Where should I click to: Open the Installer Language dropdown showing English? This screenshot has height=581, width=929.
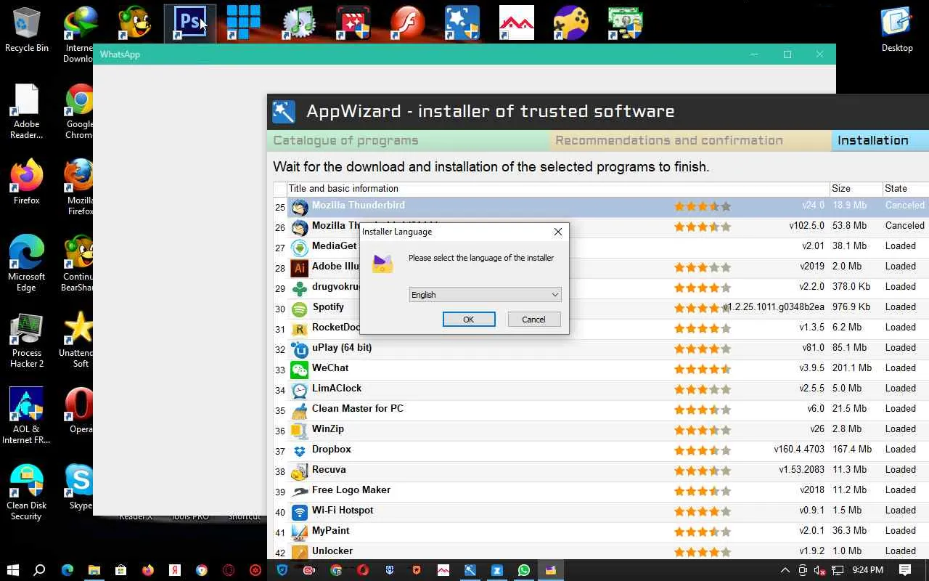(x=485, y=295)
